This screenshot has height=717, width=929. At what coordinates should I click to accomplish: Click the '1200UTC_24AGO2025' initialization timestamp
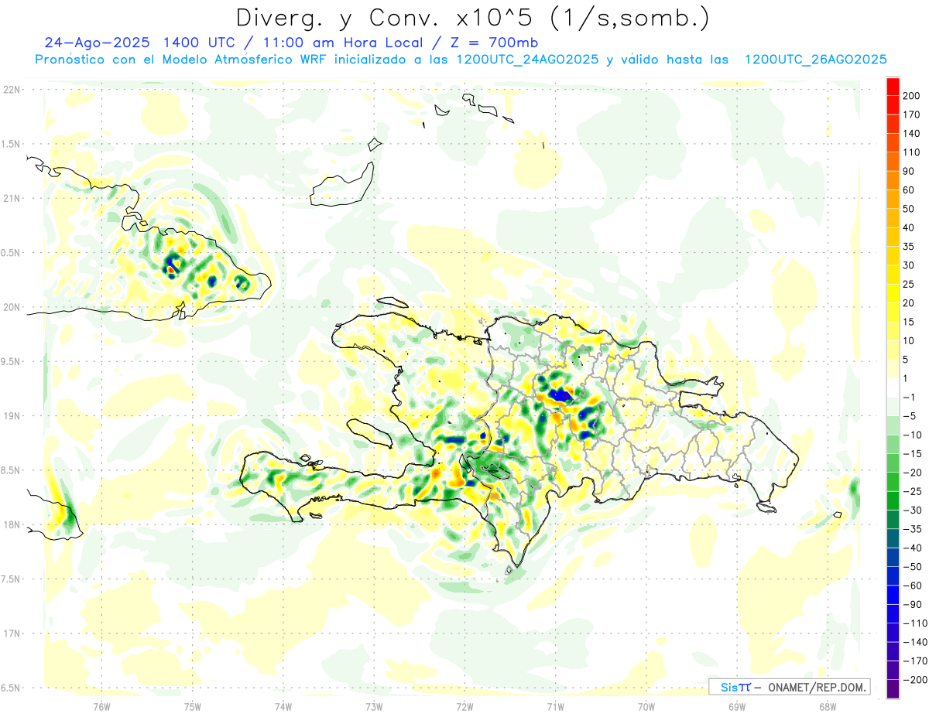coord(528,60)
